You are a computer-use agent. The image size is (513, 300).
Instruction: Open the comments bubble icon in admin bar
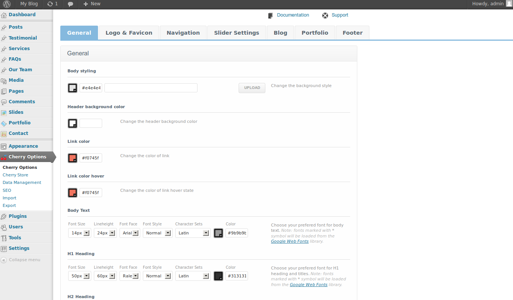[70, 4]
